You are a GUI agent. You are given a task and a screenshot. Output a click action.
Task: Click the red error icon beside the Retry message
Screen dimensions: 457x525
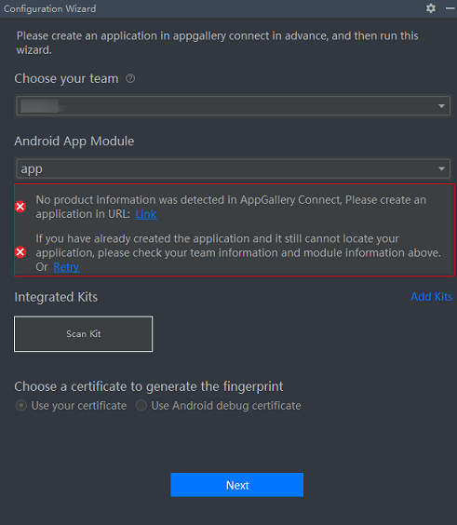pyautogui.click(x=20, y=251)
